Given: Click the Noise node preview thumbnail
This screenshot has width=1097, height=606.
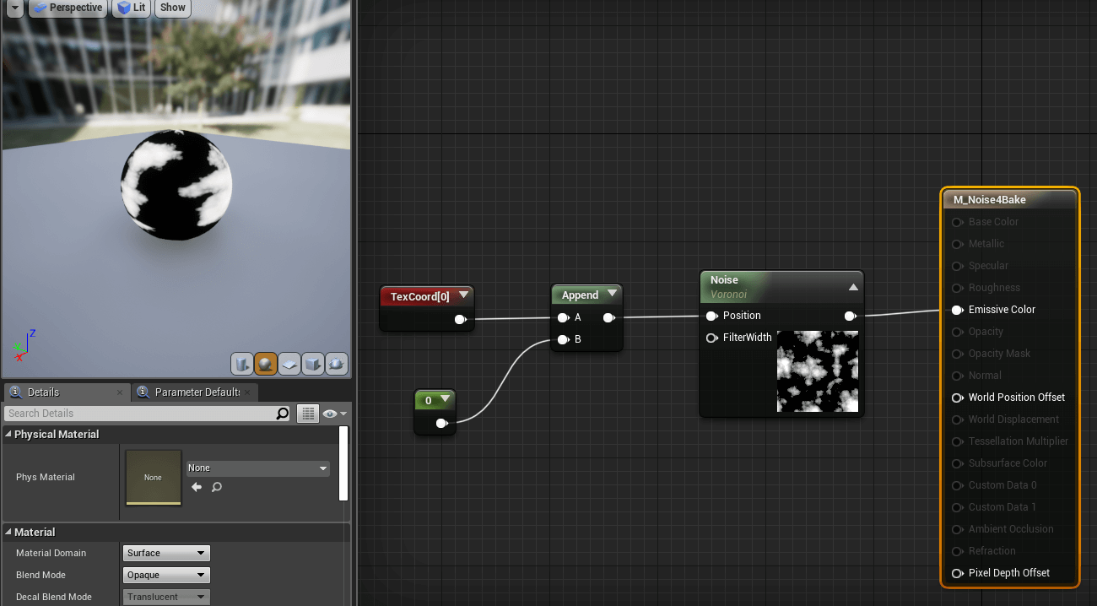Looking at the screenshot, I should point(817,371).
